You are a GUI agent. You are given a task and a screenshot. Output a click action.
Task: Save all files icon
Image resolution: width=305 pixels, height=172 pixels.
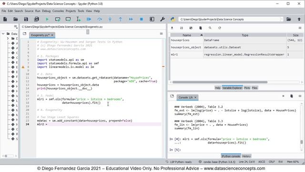[36, 19]
